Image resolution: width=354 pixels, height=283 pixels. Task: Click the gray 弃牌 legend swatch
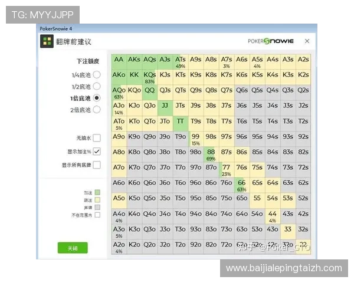[x=97, y=208]
